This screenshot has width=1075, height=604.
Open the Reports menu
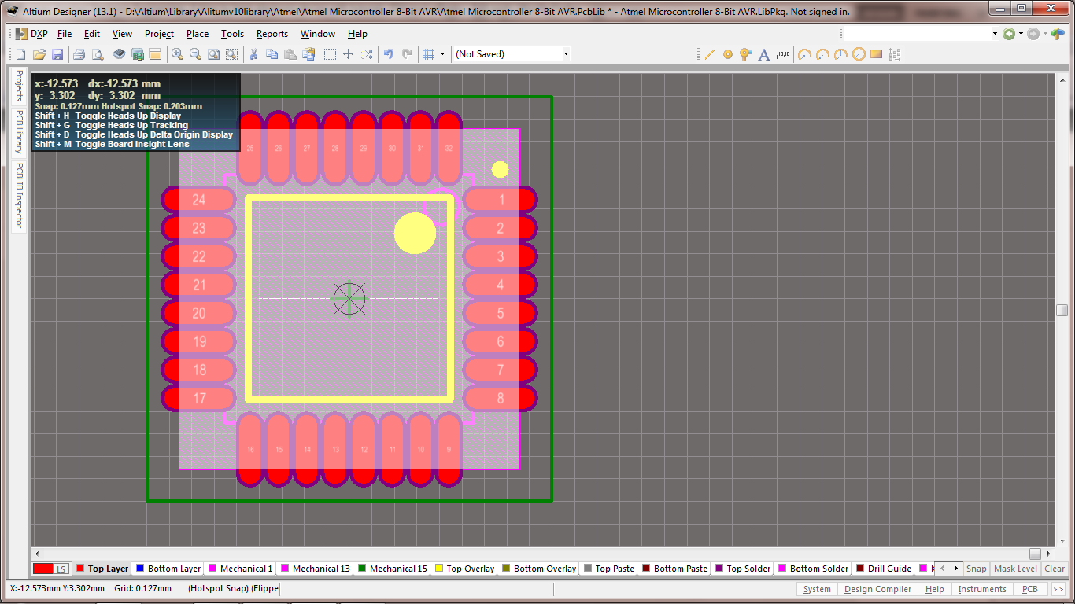[x=272, y=34]
